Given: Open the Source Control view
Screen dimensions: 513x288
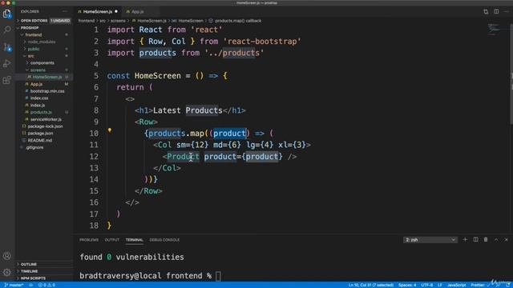Looking at the screenshot, I should [x=7, y=47].
